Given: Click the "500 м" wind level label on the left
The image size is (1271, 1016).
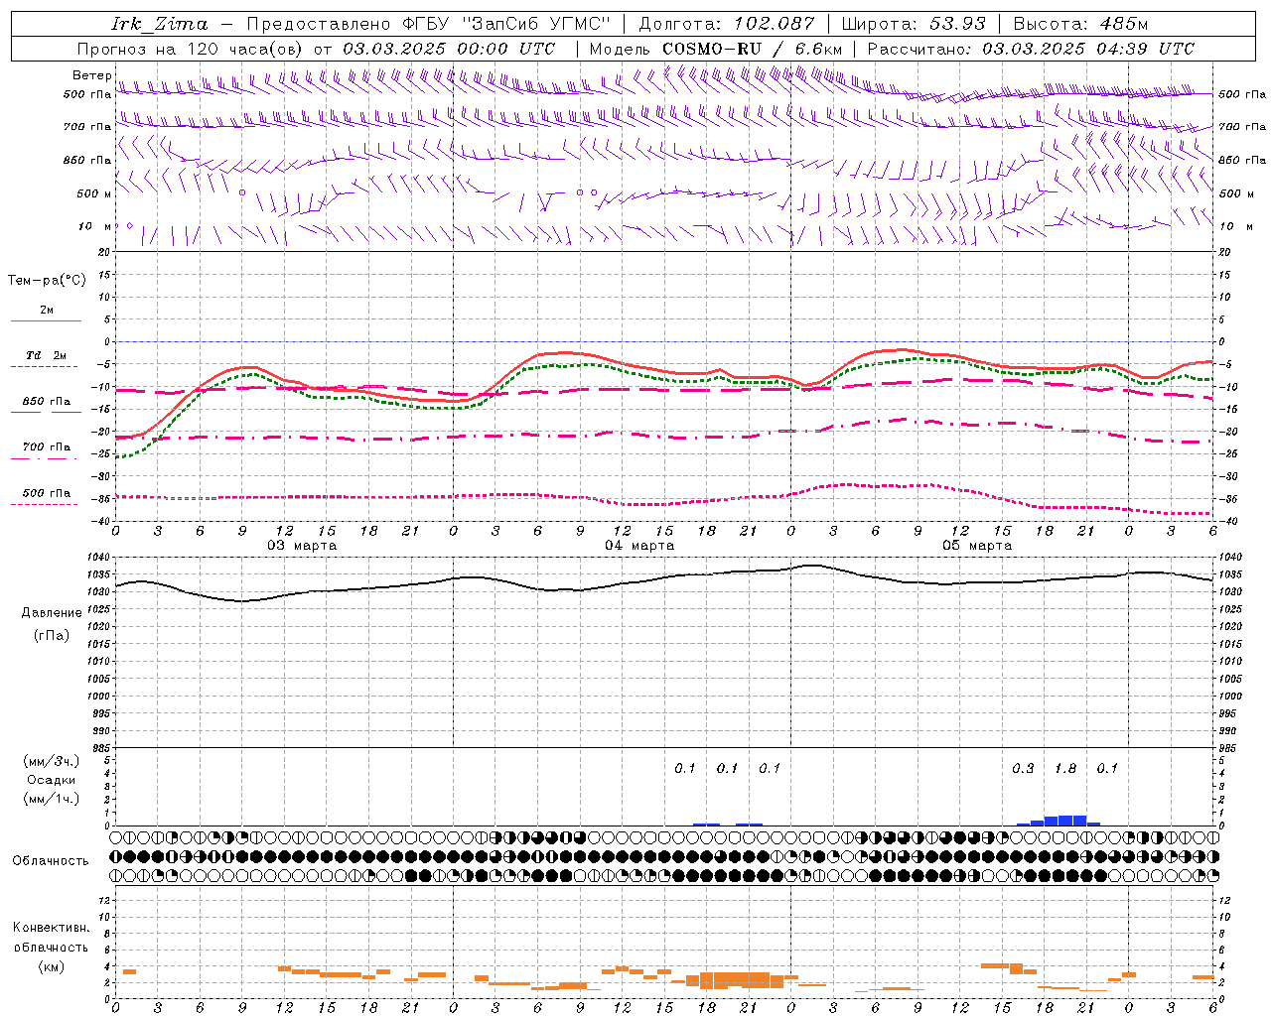Looking at the screenshot, I should pyautogui.click(x=94, y=193).
